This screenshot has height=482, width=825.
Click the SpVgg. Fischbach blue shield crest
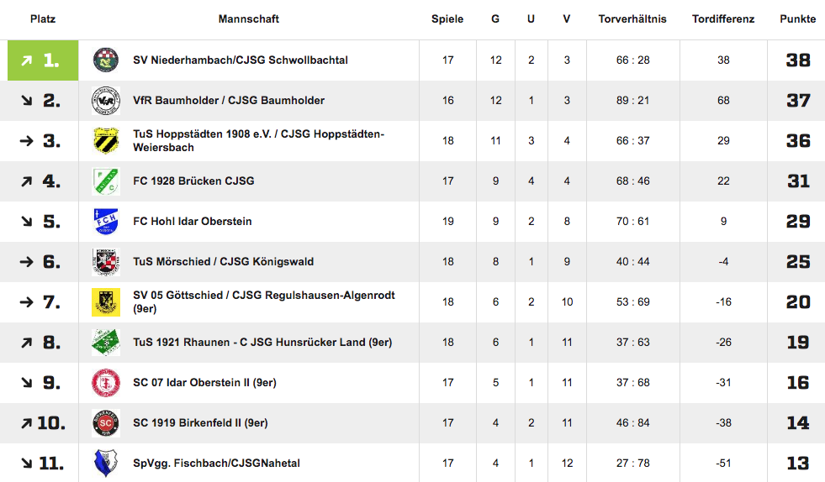pyautogui.click(x=106, y=463)
